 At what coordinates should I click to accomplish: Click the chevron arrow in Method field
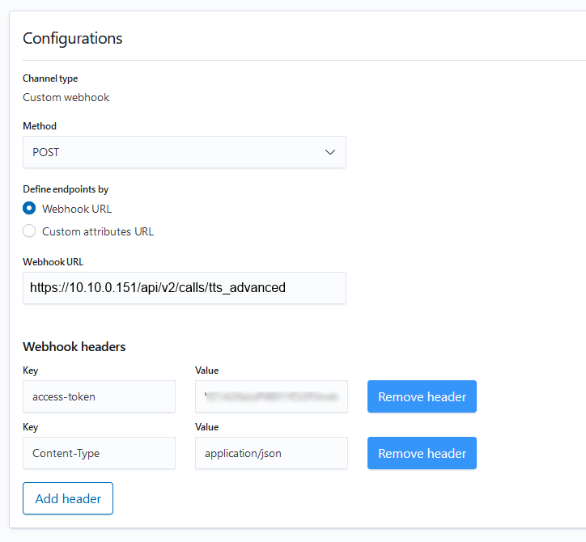tap(330, 152)
